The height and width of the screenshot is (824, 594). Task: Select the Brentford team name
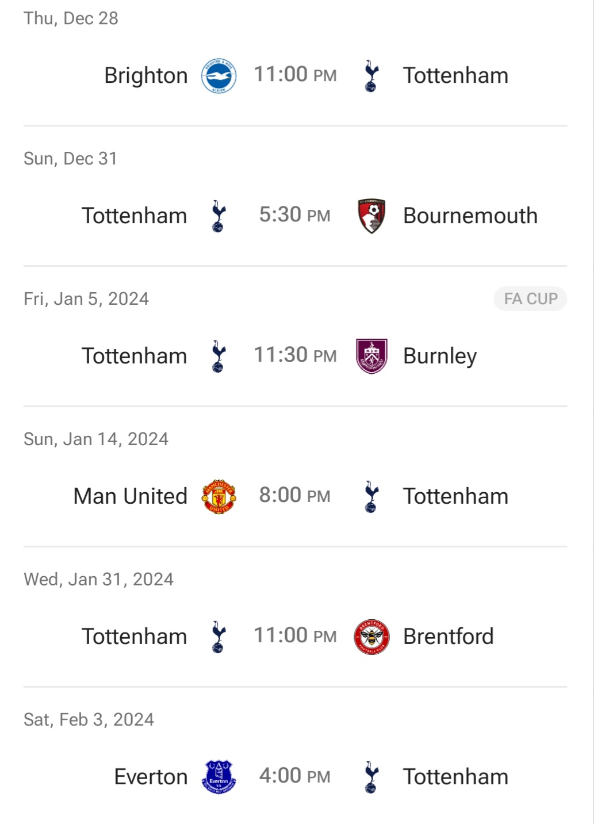click(449, 637)
